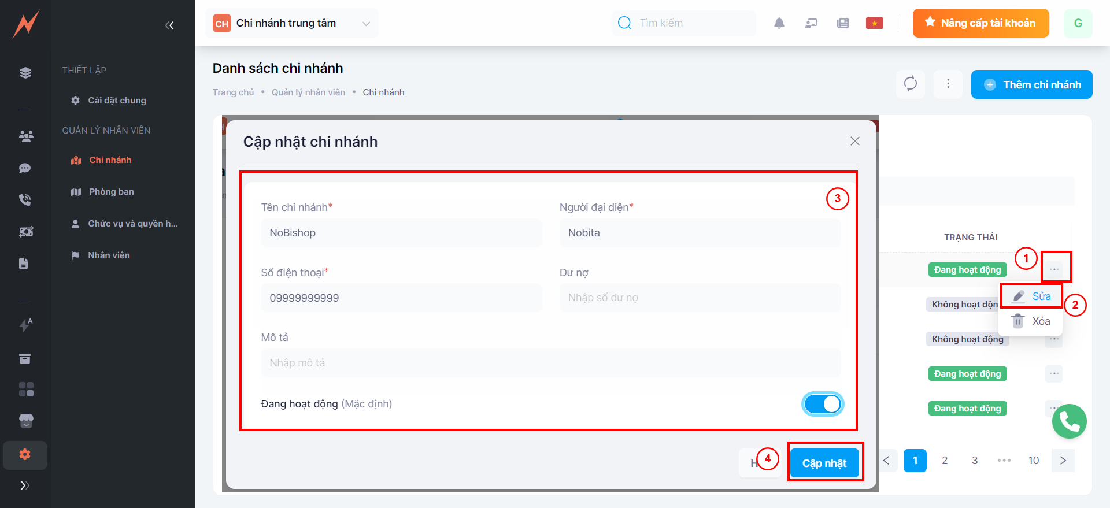Click the Thêm chi nhánh button
The width and height of the screenshot is (1110, 508).
coord(1031,84)
